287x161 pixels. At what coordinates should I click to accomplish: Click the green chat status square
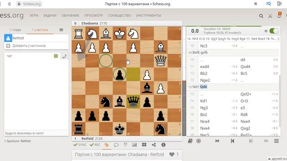click(56, 56)
